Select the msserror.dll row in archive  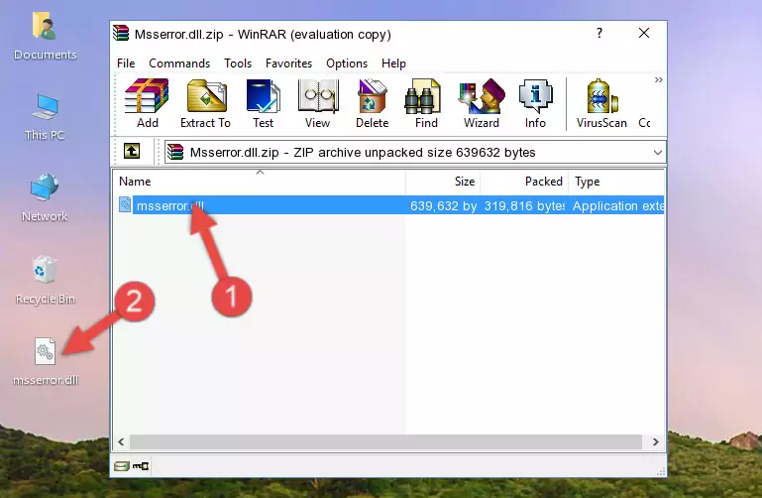click(389, 205)
